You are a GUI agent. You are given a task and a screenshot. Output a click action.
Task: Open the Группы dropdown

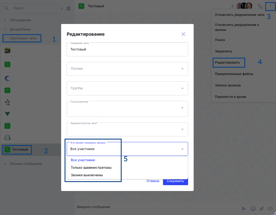coord(127,88)
